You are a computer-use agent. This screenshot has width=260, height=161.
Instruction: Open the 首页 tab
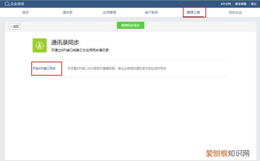26,13
